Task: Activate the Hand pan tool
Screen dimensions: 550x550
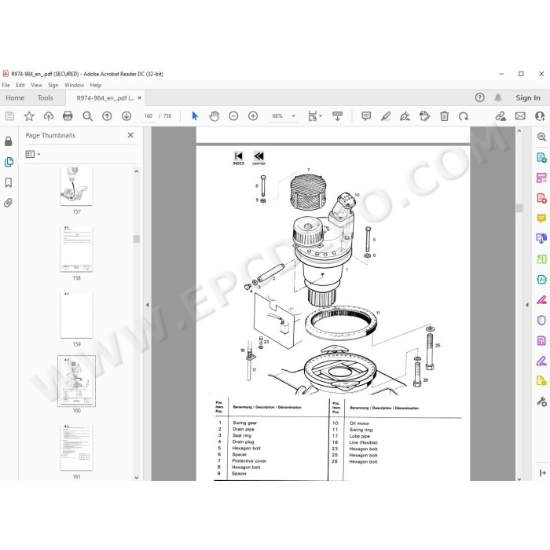Action: 214,116
